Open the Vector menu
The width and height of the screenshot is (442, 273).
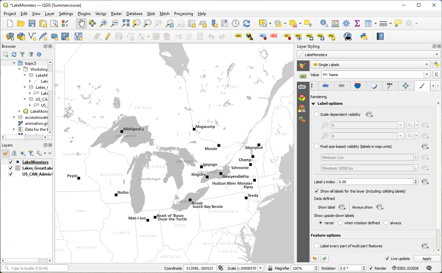click(x=101, y=14)
